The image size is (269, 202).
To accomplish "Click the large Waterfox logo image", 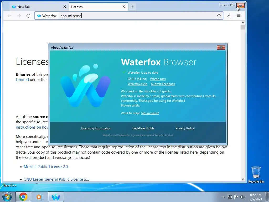I will click(85, 85).
